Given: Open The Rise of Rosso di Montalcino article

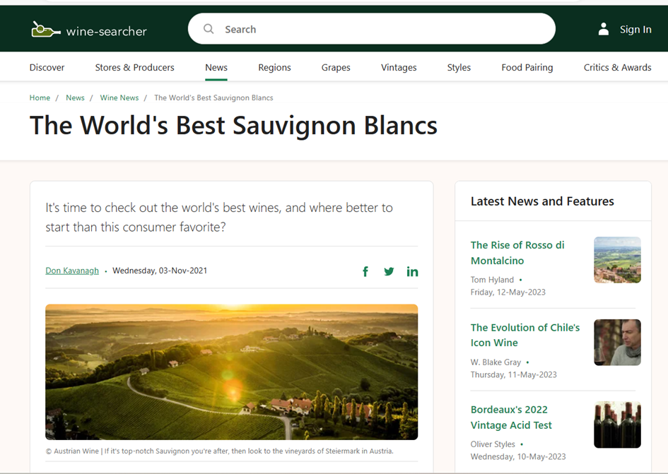Looking at the screenshot, I should [517, 253].
